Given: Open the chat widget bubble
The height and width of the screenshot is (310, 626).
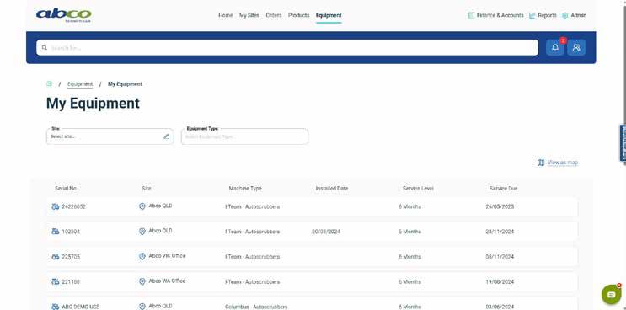Looking at the screenshot, I should 611,295.
